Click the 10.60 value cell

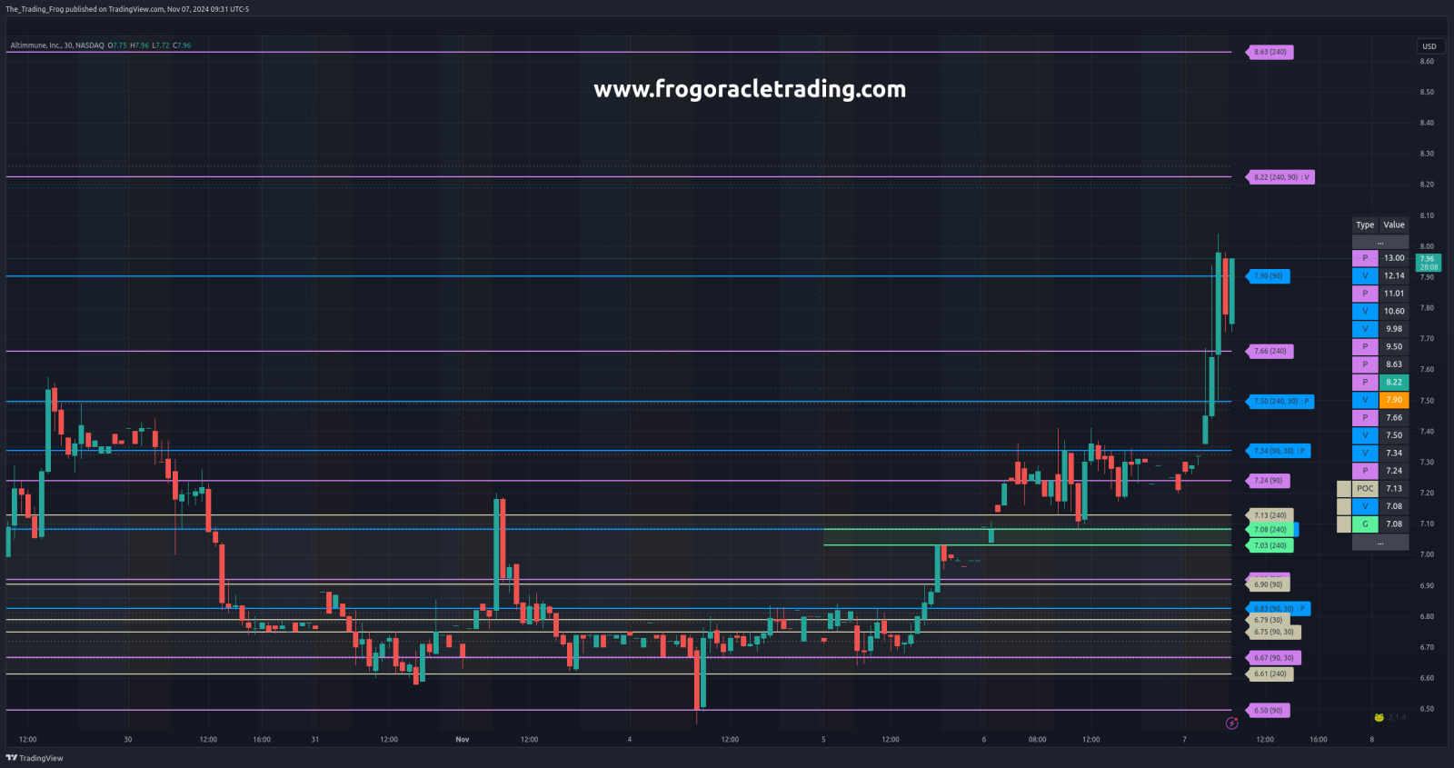pos(1394,311)
